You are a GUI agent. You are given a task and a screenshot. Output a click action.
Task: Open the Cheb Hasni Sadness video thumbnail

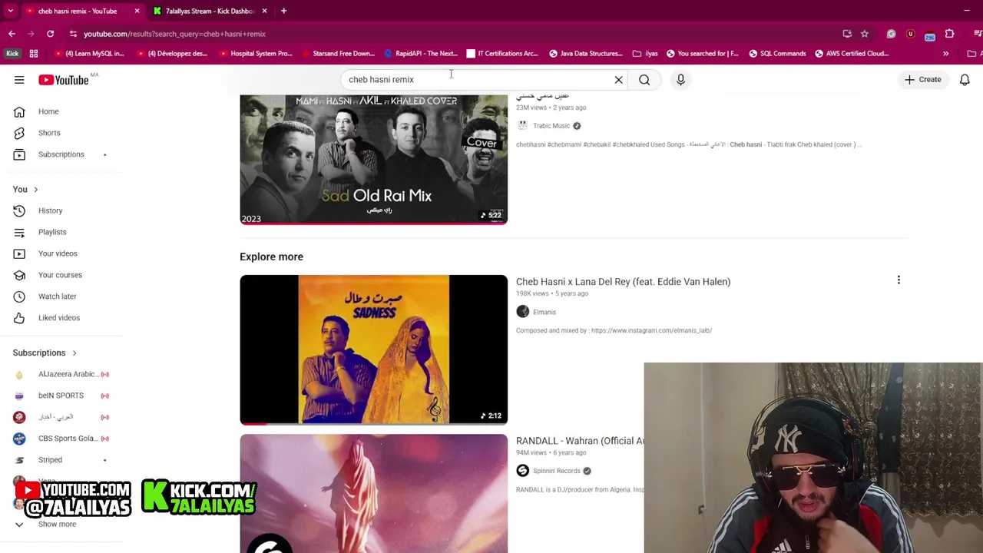tap(373, 349)
